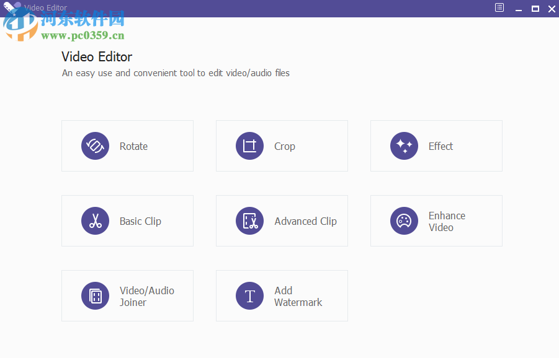Click the Basic Clip scissors icon
Image resolution: width=559 pixels, height=358 pixels.
(x=95, y=220)
